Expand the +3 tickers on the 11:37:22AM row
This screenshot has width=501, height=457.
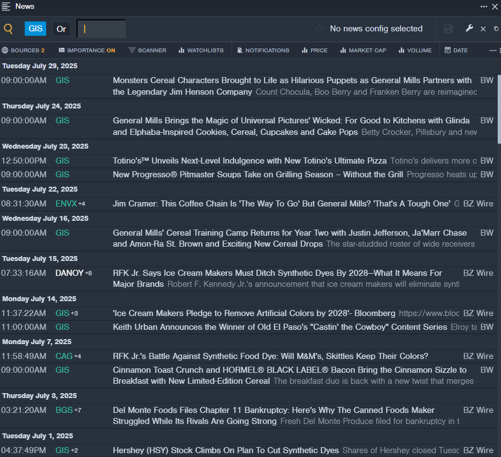pos(74,313)
